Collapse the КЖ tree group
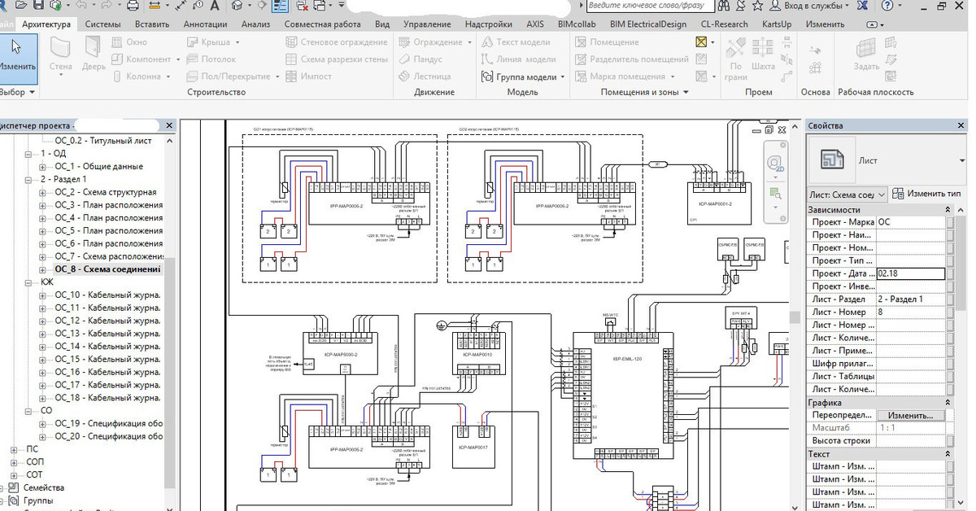This screenshot has width=976, height=511. pyautogui.click(x=29, y=282)
